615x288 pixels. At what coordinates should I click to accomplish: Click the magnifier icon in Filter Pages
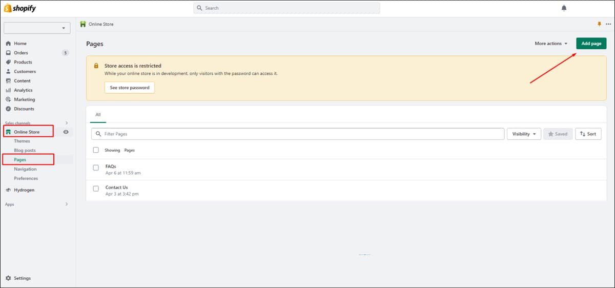click(x=99, y=134)
